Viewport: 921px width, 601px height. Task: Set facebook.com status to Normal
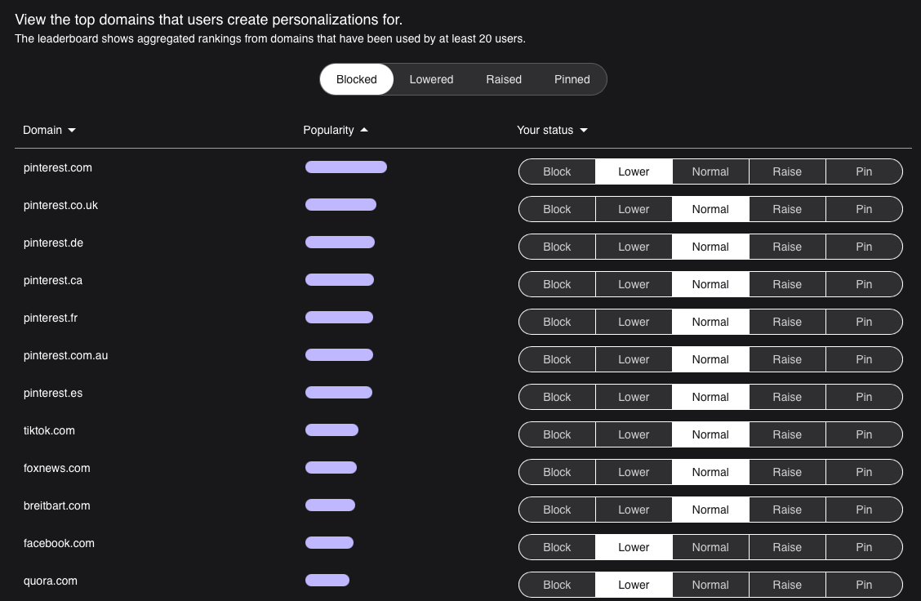click(x=710, y=547)
